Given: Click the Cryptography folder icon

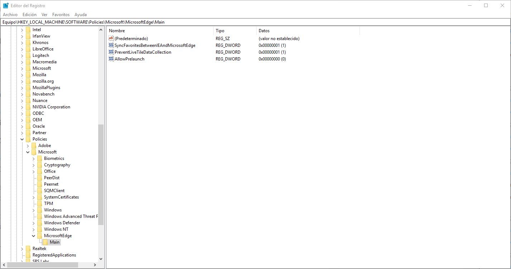Looking at the screenshot, I should tap(39, 165).
